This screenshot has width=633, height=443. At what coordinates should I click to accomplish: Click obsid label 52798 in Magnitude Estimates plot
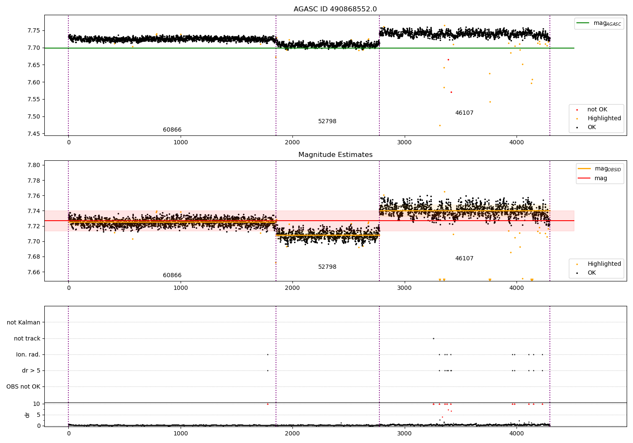[x=327, y=267]
